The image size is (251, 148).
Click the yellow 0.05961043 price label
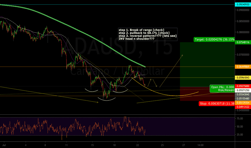pos(243,77)
